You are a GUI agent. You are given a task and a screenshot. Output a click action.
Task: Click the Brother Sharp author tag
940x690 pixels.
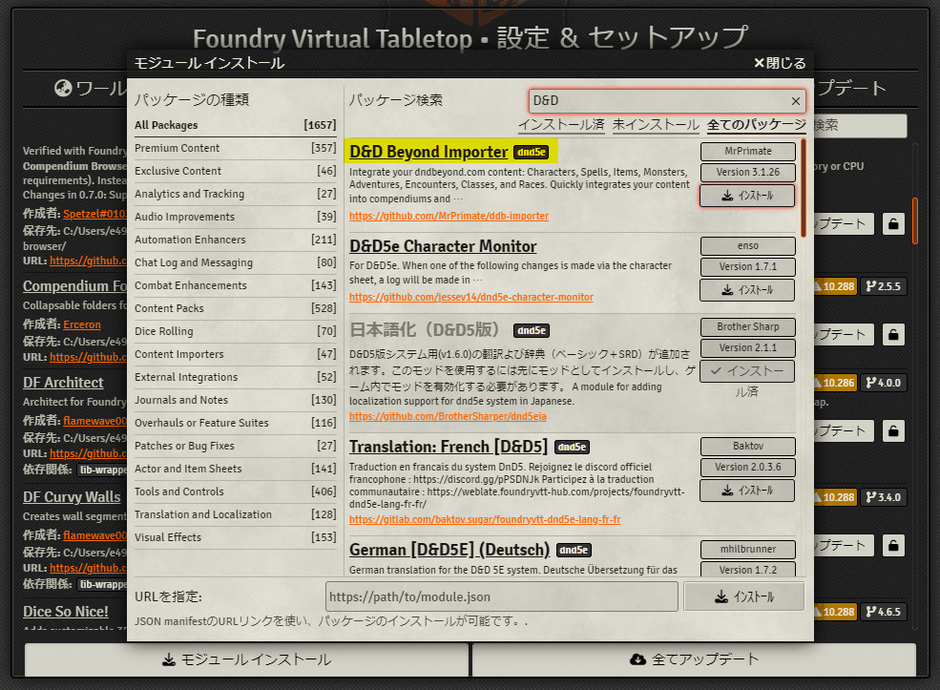(x=747, y=326)
